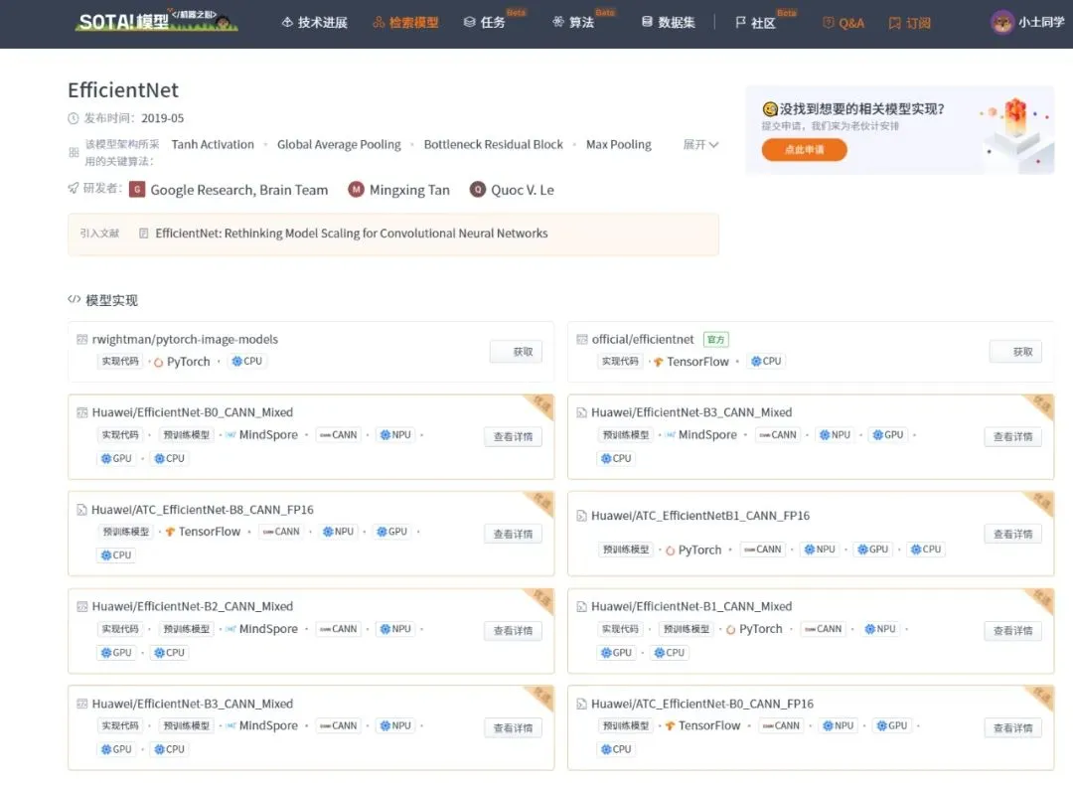Screen dimensions: 1073x789
Task: View details of Huawei/EfficientNet-B1_CANN_Mixed
Action: (1012, 630)
